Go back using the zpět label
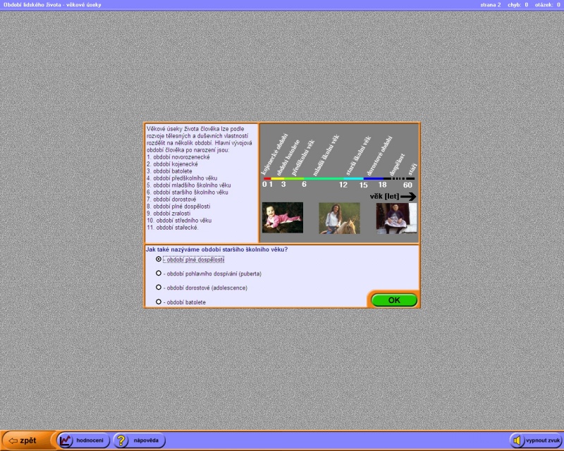Screen dimensions: 564x451 click(x=28, y=440)
